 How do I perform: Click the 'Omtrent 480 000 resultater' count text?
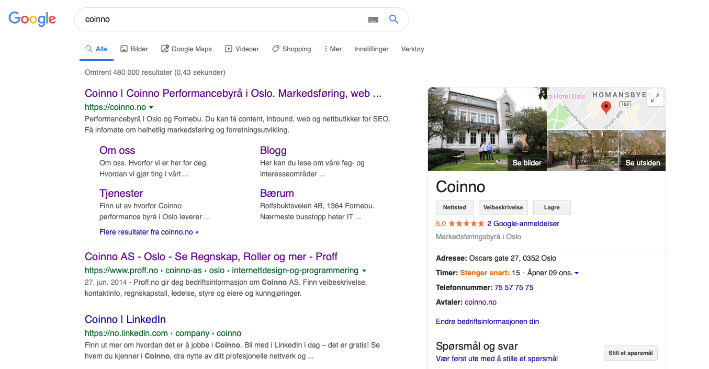click(155, 72)
